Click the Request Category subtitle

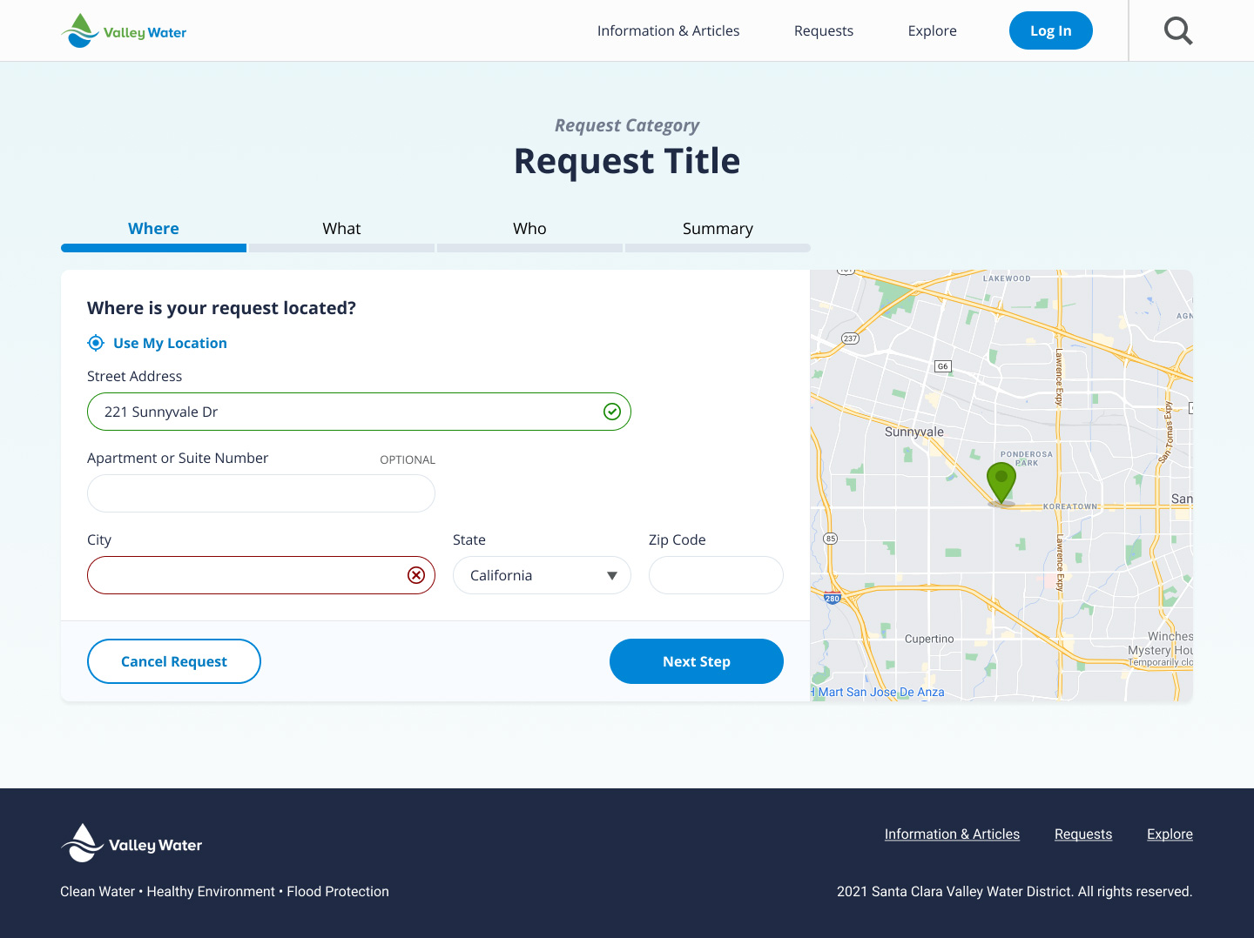pos(627,125)
